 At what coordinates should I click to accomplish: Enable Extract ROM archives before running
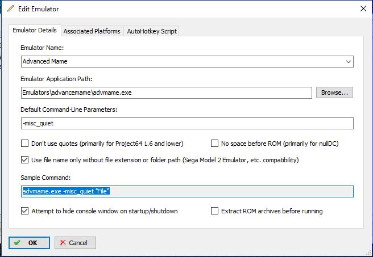pyautogui.click(x=214, y=210)
